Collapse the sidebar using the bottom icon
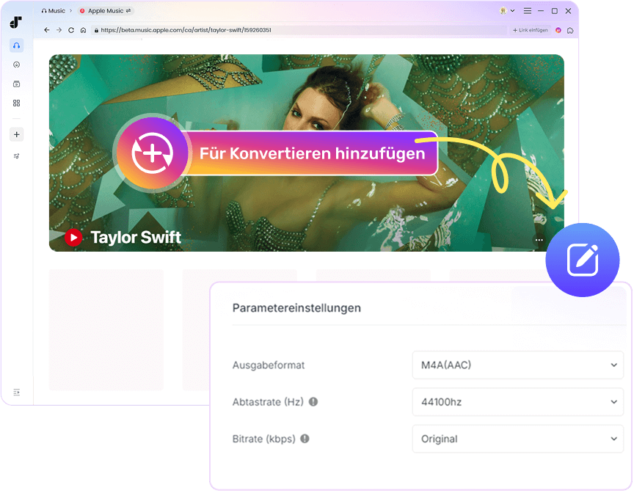This screenshot has height=493, width=634. pyautogui.click(x=16, y=392)
